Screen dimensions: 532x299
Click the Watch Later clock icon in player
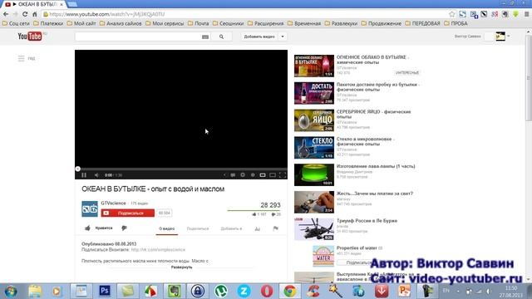tap(253, 175)
